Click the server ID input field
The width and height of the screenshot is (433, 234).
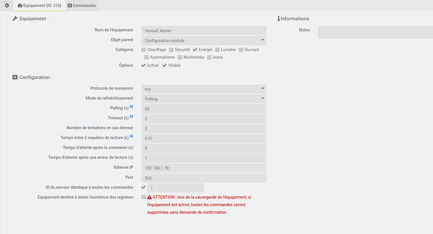(x=176, y=188)
